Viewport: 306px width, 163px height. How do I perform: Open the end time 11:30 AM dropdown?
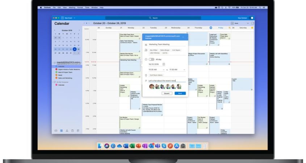coord(177,70)
